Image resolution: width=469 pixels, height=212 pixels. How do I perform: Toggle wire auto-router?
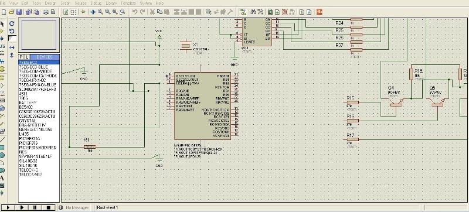click(x=243, y=12)
